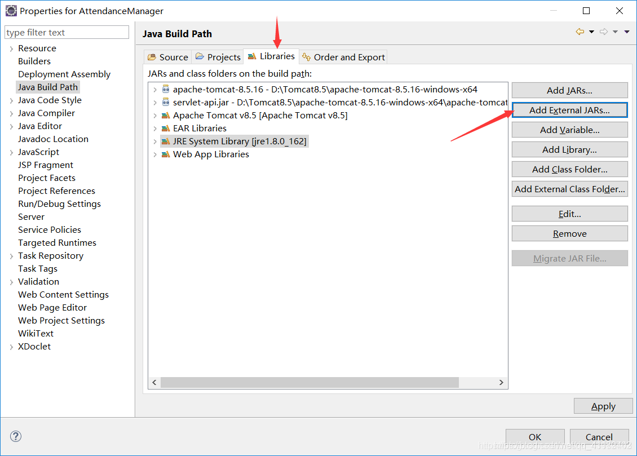The height and width of the screenshot is (456, 637).
Task: Open Web Content Settings page
Action: pos(63,295)
